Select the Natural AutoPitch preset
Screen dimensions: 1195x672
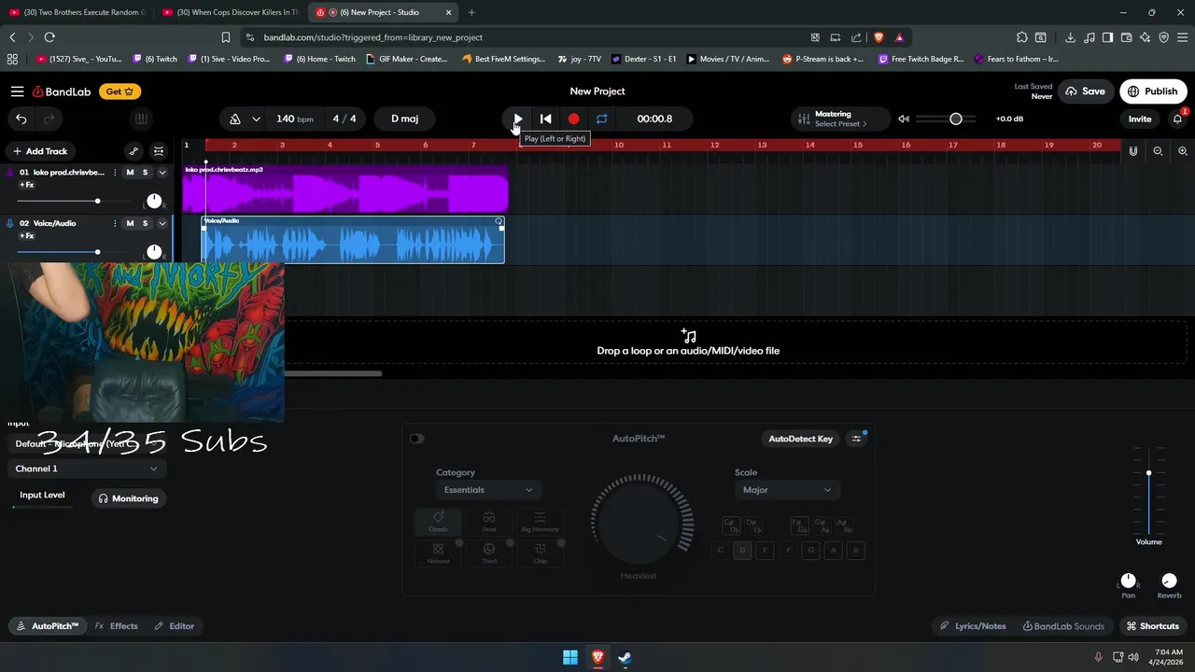point(438,553)
